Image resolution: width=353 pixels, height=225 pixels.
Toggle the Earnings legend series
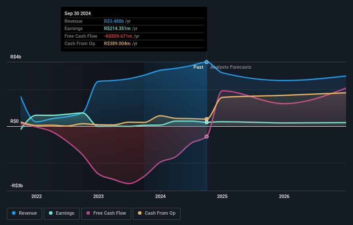61,213
